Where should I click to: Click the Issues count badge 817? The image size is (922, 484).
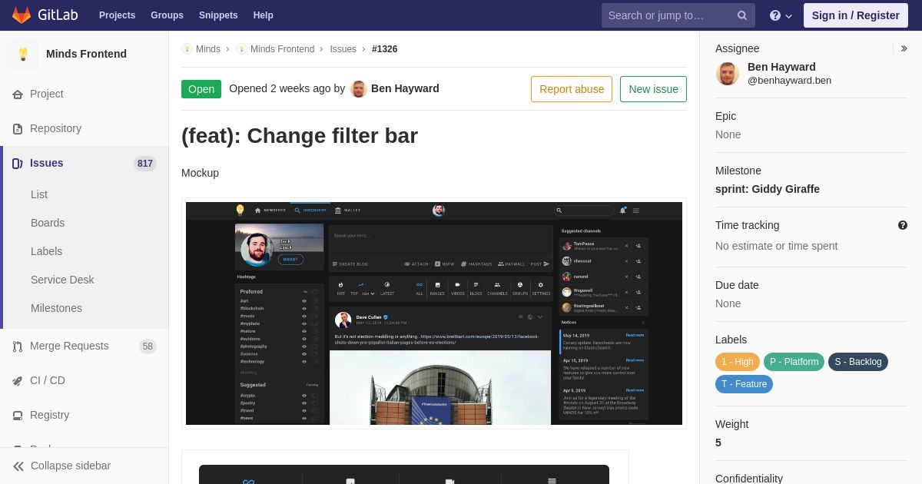tap(145, 164)
